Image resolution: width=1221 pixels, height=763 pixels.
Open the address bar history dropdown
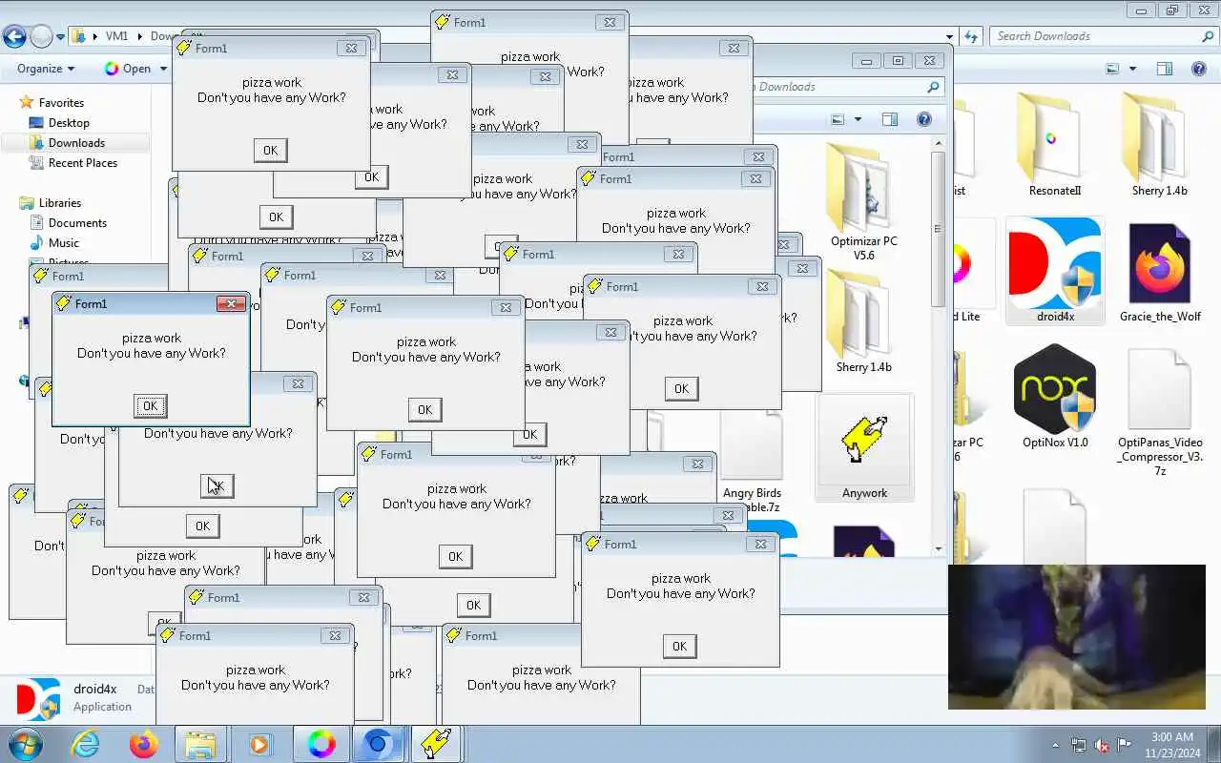(949, 37)
